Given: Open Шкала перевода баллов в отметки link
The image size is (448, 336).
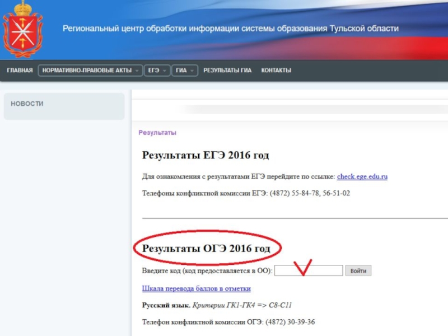Looking at the screenshot, I should click(x=197, y=288).
